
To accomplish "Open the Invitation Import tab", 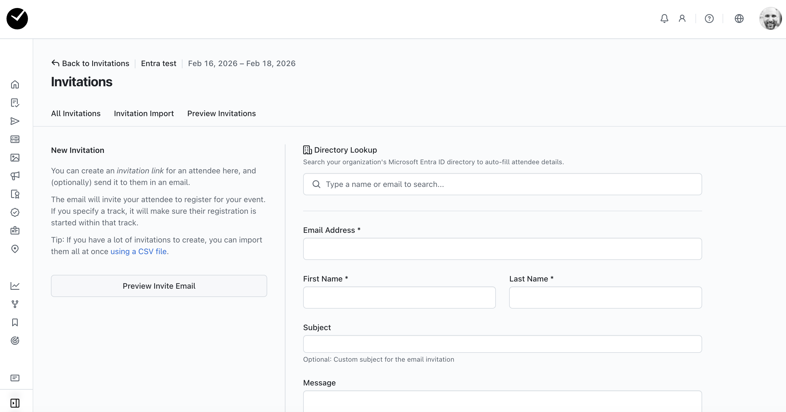I will (144, 113).
